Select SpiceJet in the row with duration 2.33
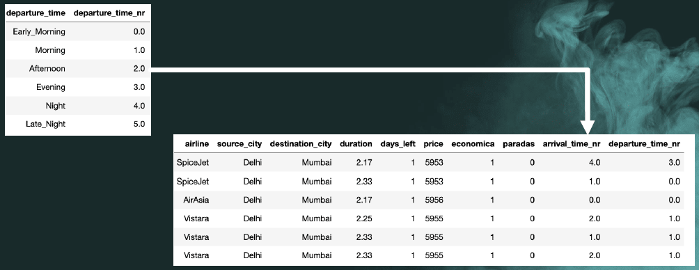The height and width of the screenshot is (270, 699). [193, 182]
